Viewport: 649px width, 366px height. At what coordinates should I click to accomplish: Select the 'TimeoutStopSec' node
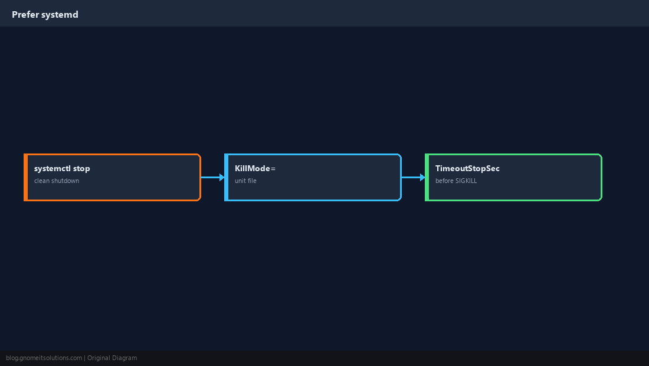click(x=514, y=177)
